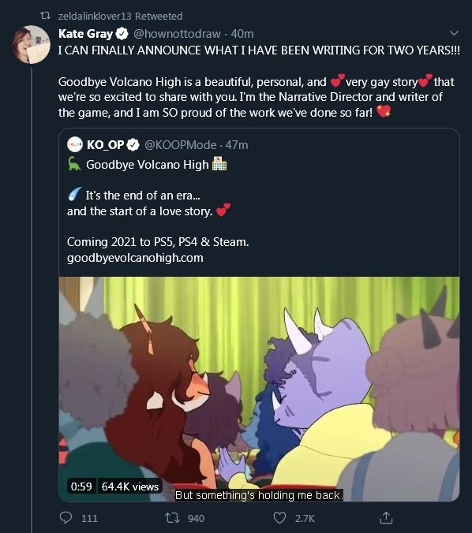Screen dimensions: 472x533
Task: Click the KO_OP account avatar
Action: pyautogui.click(x=74, y=145)
